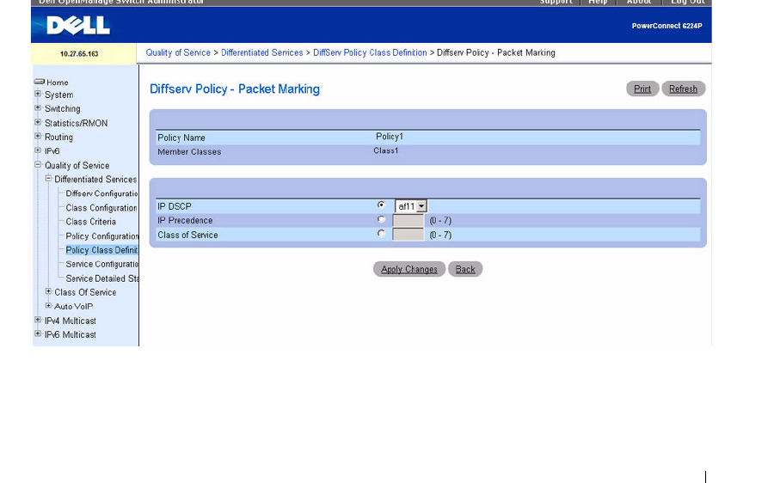Open Statistics/RMON in the tree
The width and height of the screenshot is (774, 483).
pyautogui.click(x=76, y=123)
